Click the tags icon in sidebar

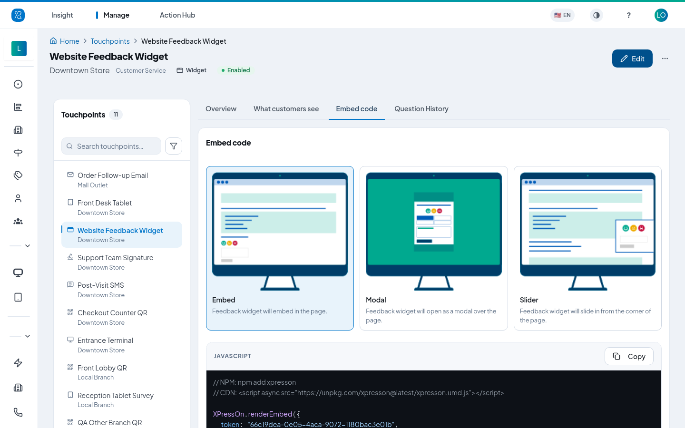coord(18,175)
